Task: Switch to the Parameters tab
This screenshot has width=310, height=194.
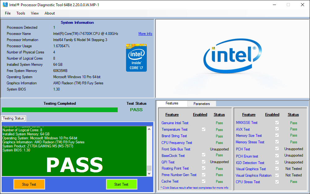Action: click(202, 104)
